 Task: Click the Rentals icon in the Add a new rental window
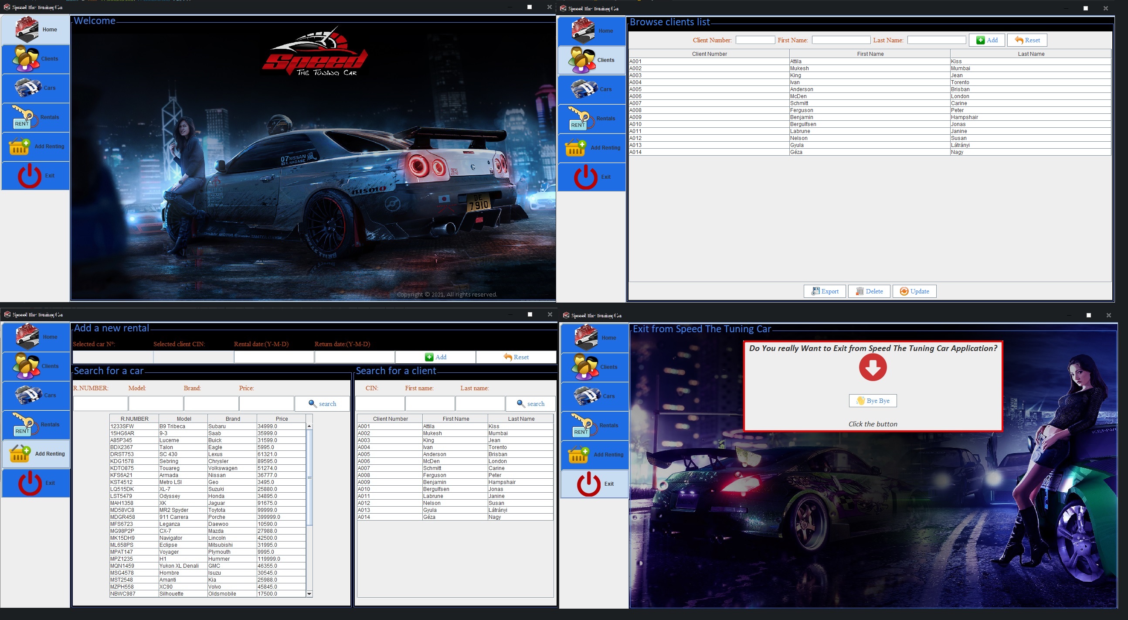coord(25,425)
